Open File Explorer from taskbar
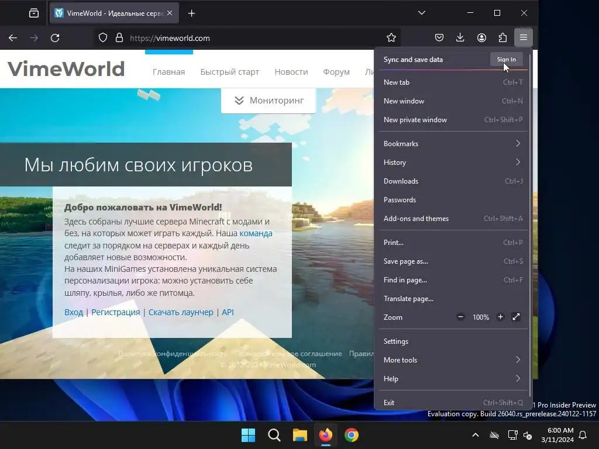Screen dimensions: 599x449 [x=300, y=435]
